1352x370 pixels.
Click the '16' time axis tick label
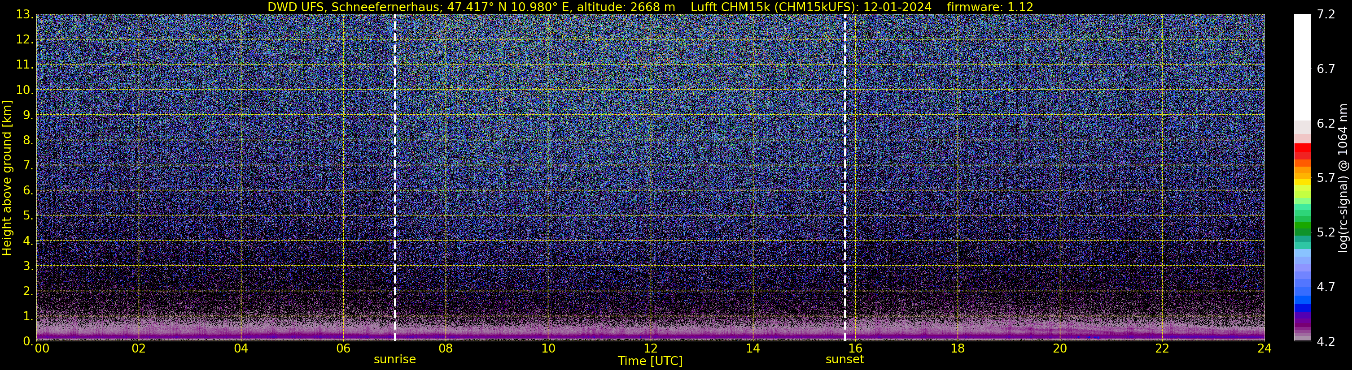(855, 348)
